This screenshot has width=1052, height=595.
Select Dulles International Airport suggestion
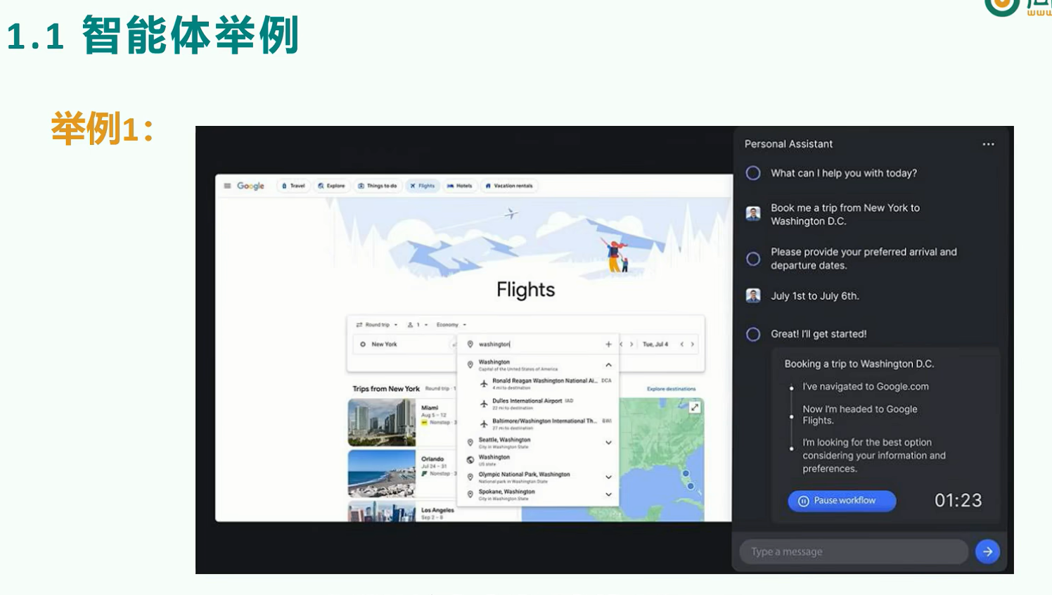click(x=538, y=404)
